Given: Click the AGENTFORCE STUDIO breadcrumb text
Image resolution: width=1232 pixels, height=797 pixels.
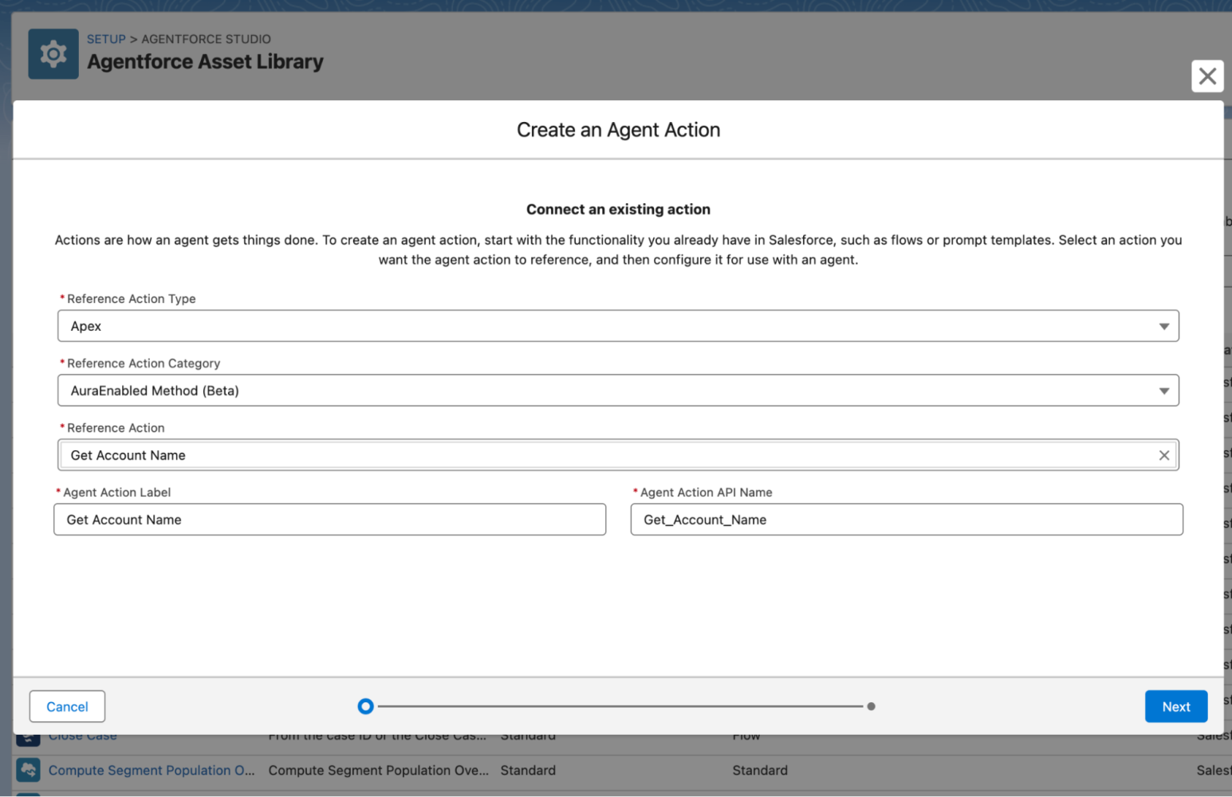Looking at the screenshot, I should click(206, 39).
